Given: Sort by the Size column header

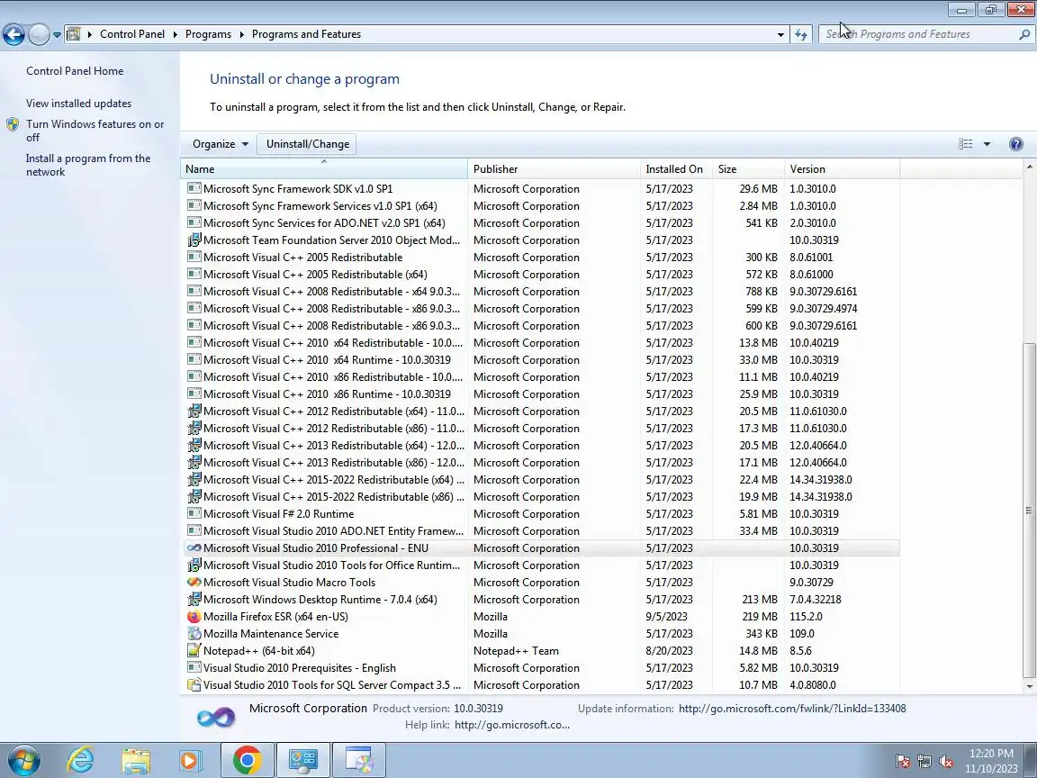Looking at the screenshot, I should click(749, 168).
